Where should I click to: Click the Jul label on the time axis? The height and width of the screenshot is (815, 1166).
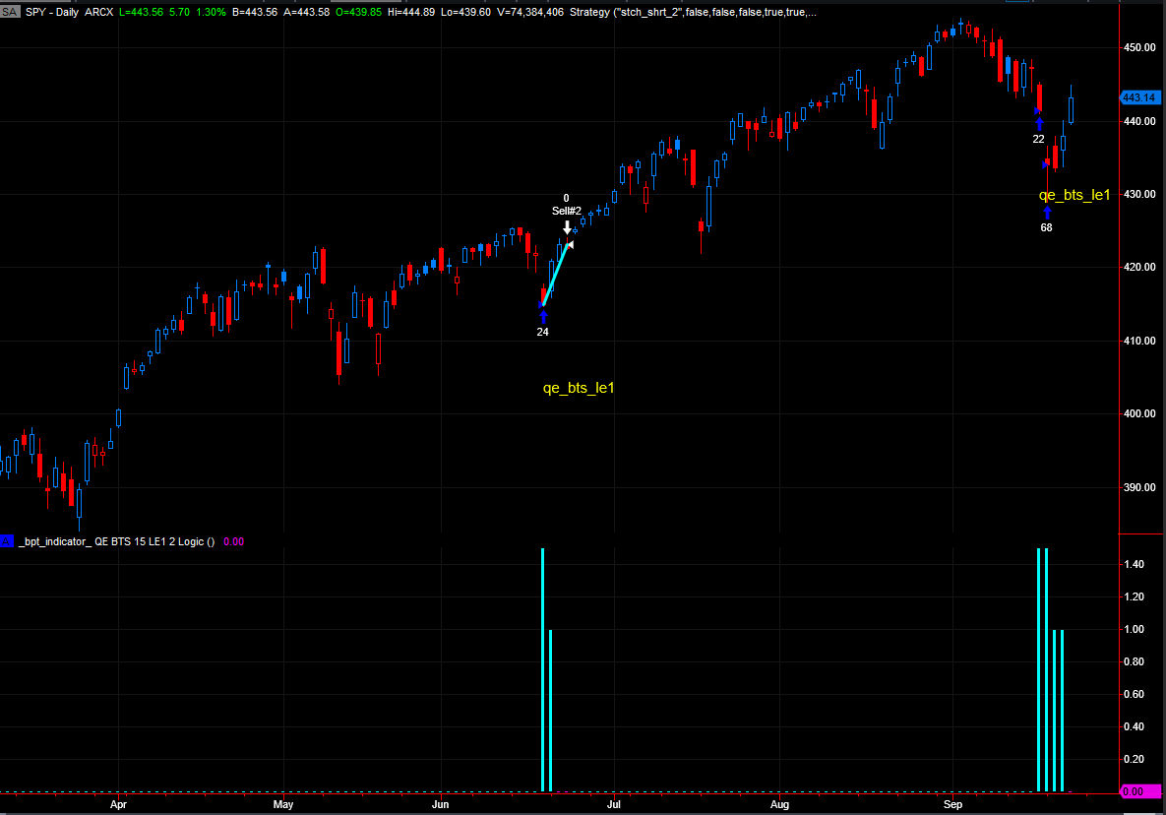click(x=613, y=804)
